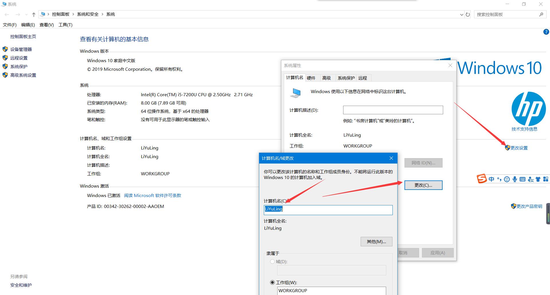Open System protection (系统保护) in sidebar
550x295 pixels.
19,66
